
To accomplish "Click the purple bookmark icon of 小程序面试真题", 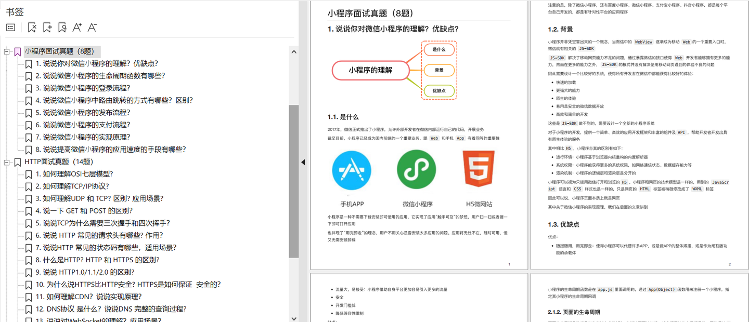I will coord(18,51).
